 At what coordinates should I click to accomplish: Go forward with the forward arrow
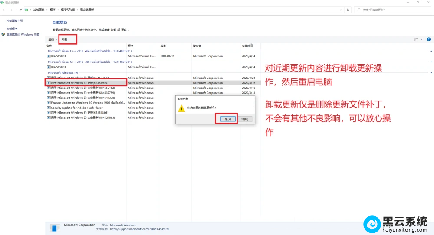[11, 10]
